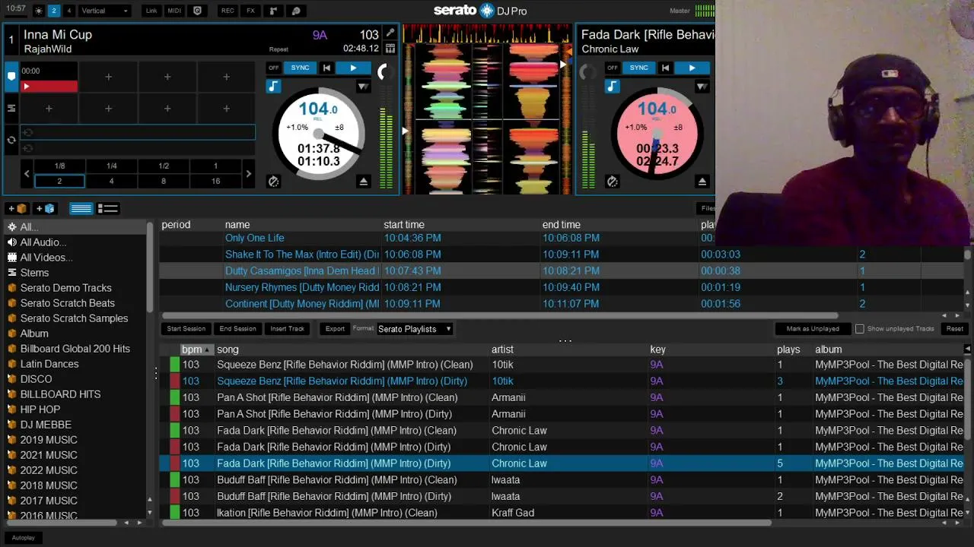Open MIDI mapping mode
Image resolution: width=974 pixels, height=547 pixels.
[x=174, y=11]
